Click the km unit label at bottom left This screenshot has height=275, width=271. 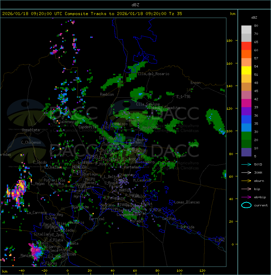pyautogui.click(x=5, y=271)
